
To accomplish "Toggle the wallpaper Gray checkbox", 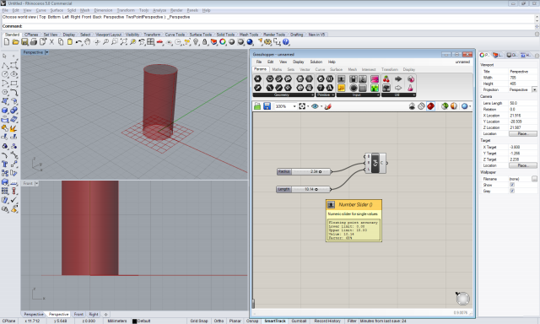I will [512, 191].
